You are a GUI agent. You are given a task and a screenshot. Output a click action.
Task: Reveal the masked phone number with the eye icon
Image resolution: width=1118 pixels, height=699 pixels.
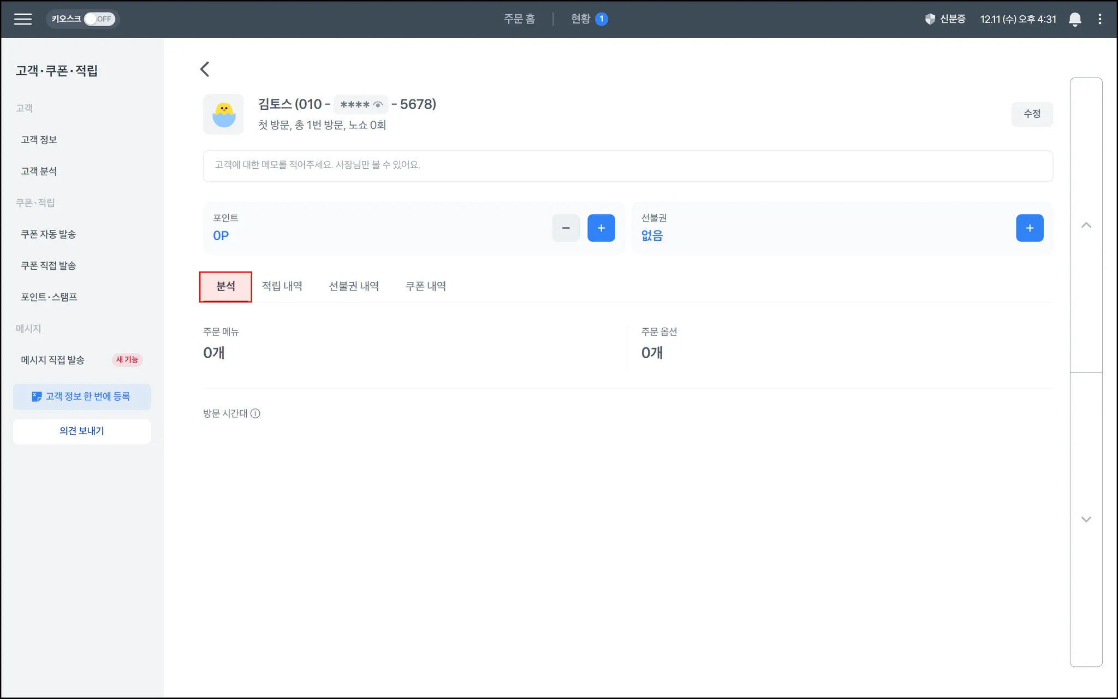pos(378,105)
